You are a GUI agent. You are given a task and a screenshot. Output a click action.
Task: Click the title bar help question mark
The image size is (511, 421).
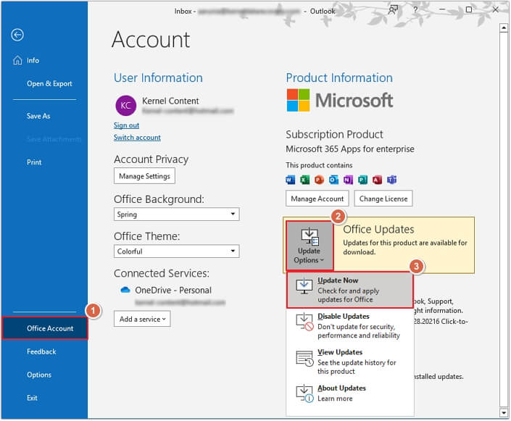415,9
